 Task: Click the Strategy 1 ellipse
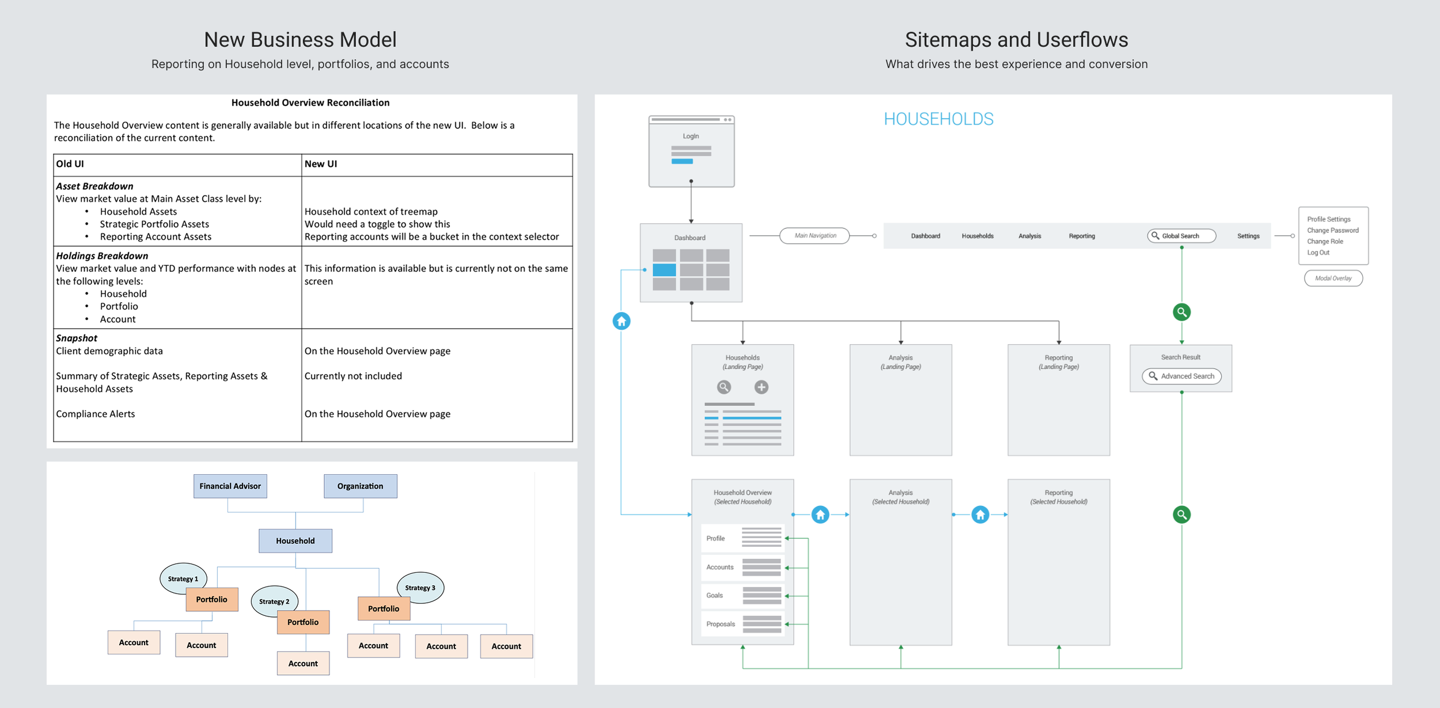pyautogui.click(x=183, y=578)
